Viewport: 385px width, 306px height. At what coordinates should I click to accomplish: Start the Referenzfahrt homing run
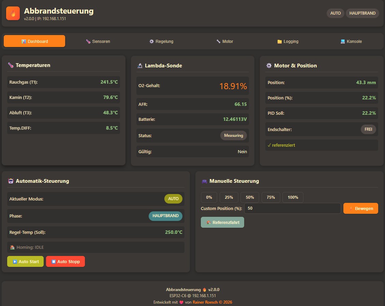coord(222,222)
